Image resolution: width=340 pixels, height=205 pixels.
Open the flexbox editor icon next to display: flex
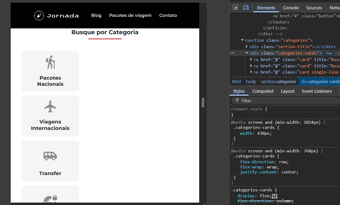coord(275,196)
